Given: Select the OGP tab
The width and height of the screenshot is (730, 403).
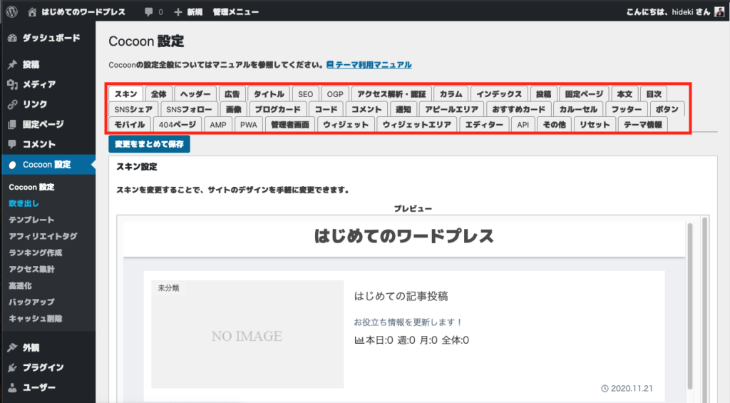Looking at the screenshot, I should (335, 94).
